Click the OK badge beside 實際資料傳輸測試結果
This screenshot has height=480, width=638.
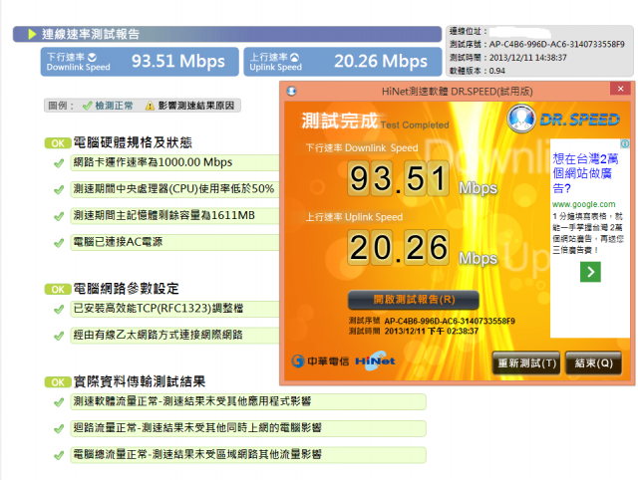(x=58, y=382)
